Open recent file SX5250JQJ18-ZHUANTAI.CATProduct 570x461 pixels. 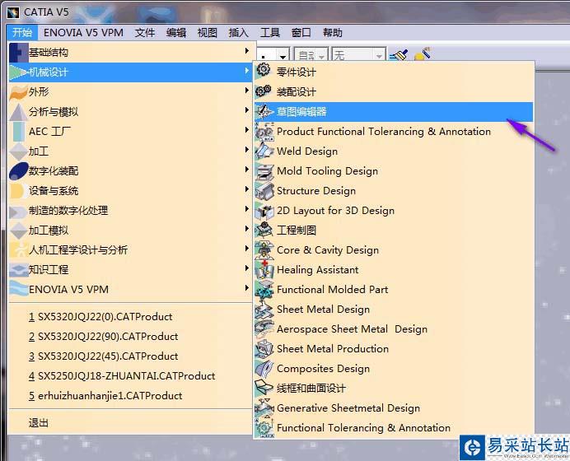pos(130,376)
